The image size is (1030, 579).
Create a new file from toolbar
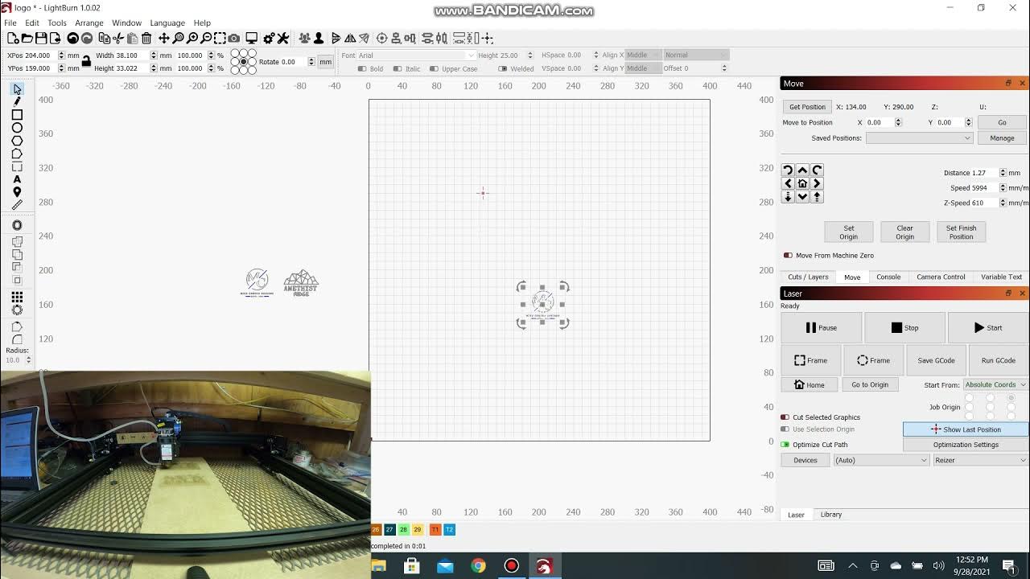click(x=13, y=38)
